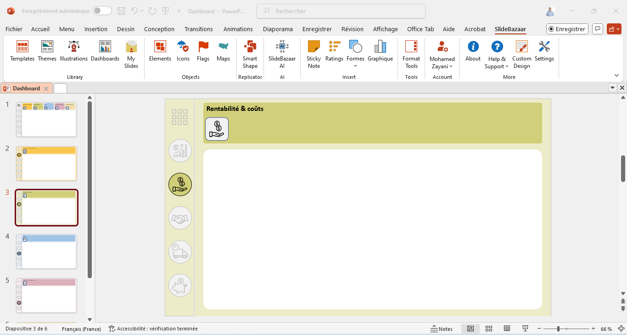Toggle Enregistrement automatique switch
The image size is (627, 335).
pos(102,11)
